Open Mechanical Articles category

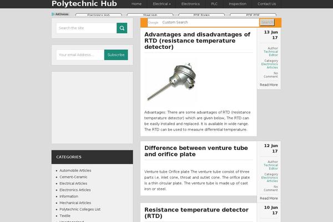[75, 203]
